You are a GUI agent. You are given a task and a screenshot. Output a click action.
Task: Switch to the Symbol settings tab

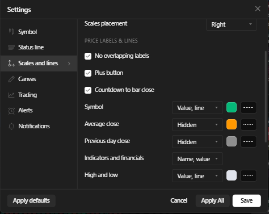coord(39,32)
